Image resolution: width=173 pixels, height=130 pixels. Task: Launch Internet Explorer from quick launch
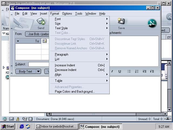(22, 126)
